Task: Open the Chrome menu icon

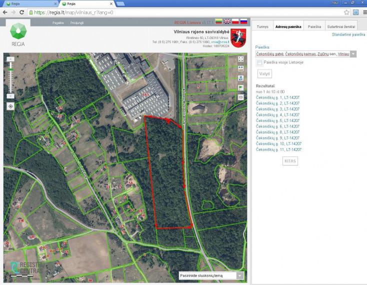Action: [x=364, y=12]
